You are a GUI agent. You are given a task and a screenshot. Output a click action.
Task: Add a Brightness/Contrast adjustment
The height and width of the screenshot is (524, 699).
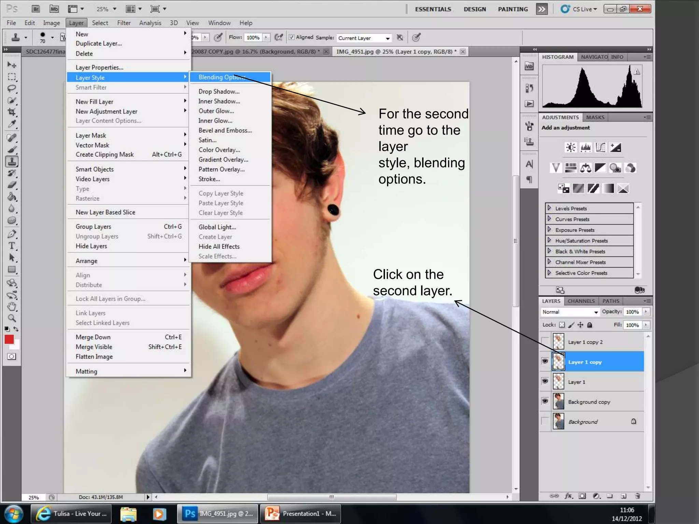[571, 147]
